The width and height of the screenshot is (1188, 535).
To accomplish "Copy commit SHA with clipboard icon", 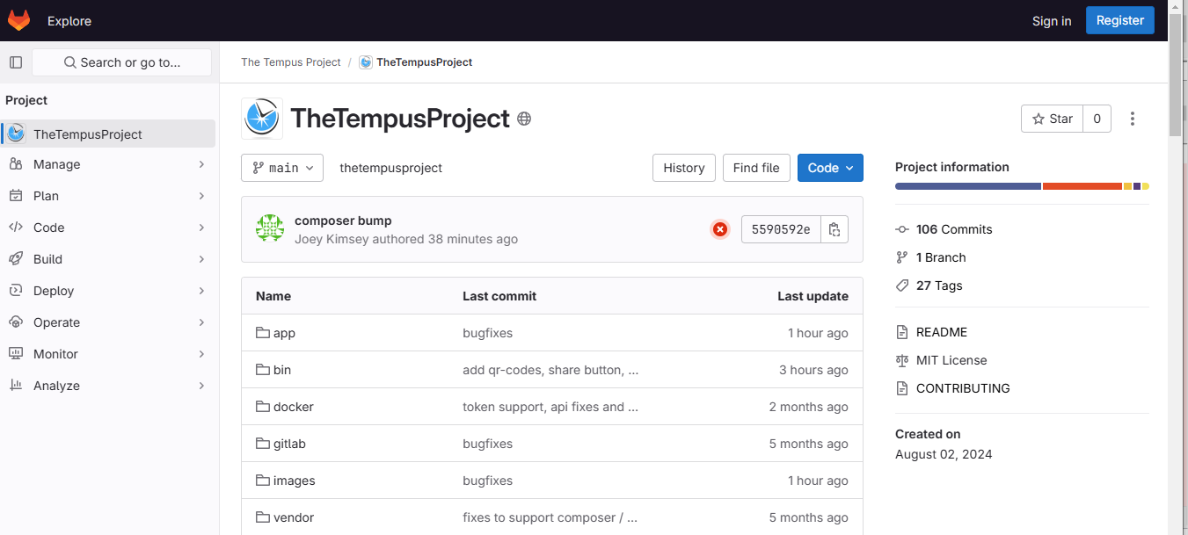I will pos(835,229).
